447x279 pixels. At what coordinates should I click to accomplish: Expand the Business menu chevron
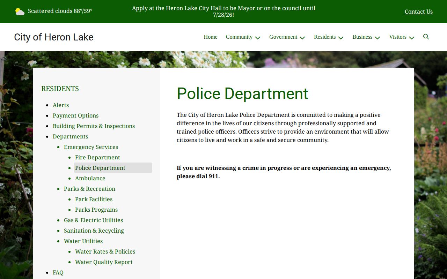(x=378, y=38)
